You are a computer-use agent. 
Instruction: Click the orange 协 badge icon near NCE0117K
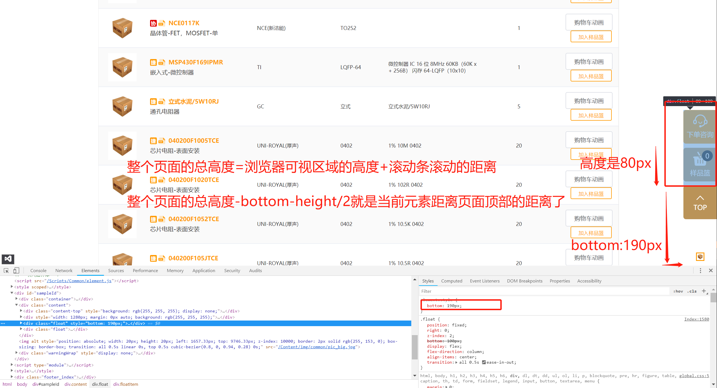153,23
